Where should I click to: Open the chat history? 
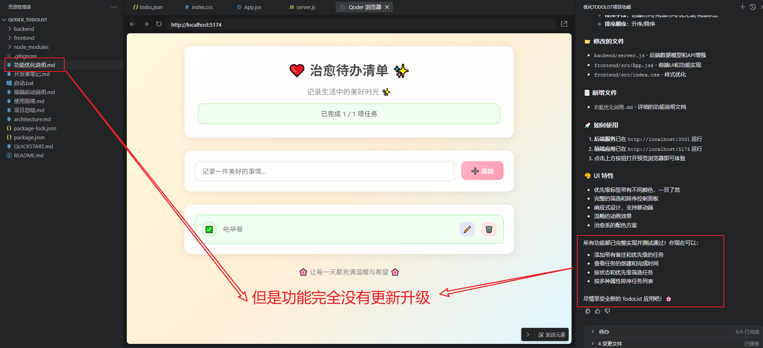point(753,7)
